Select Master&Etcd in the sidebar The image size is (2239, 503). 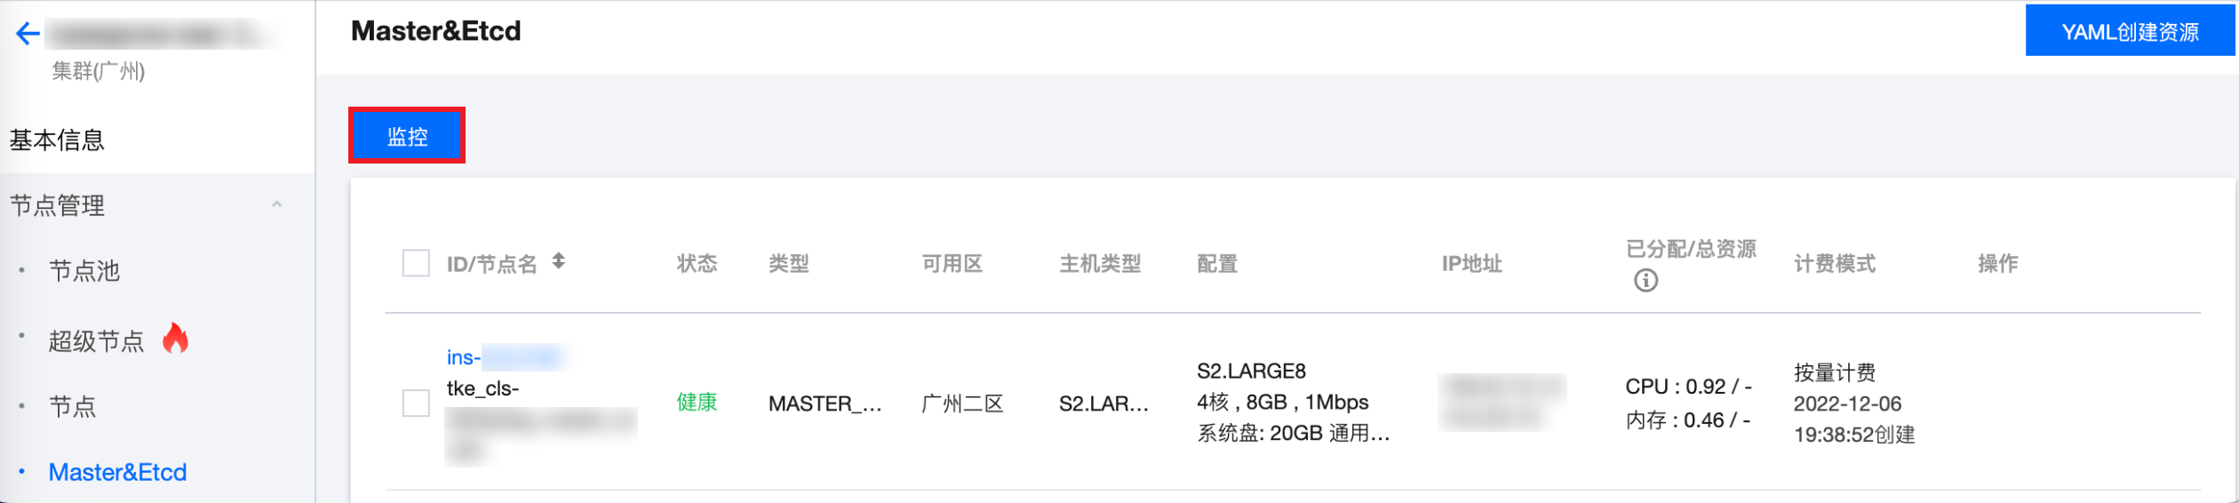tap(117, 472)
